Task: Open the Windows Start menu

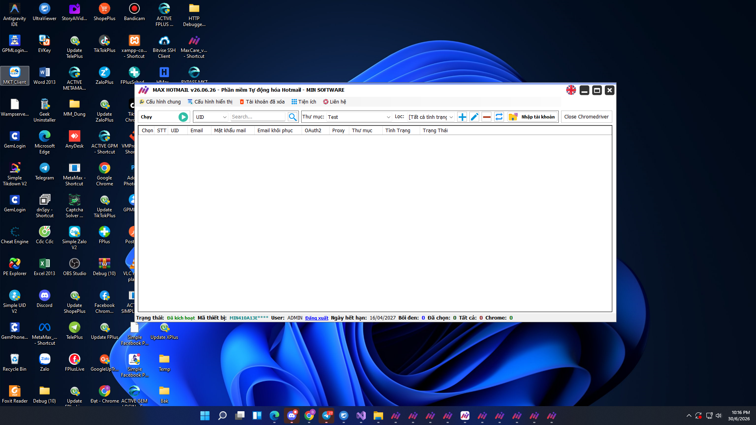Action: [205, 416]
